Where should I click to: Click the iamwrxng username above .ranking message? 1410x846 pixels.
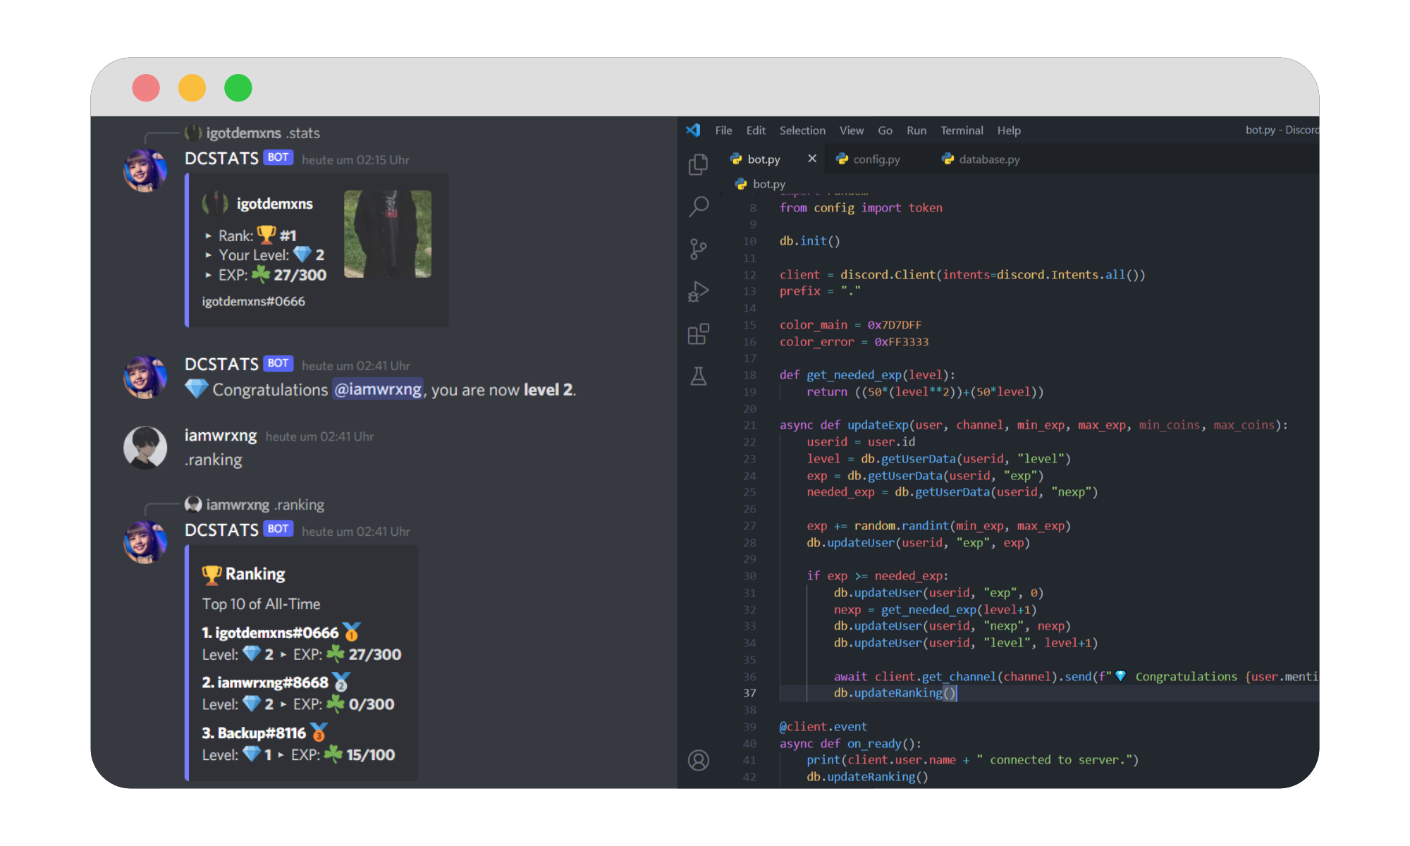220,436
